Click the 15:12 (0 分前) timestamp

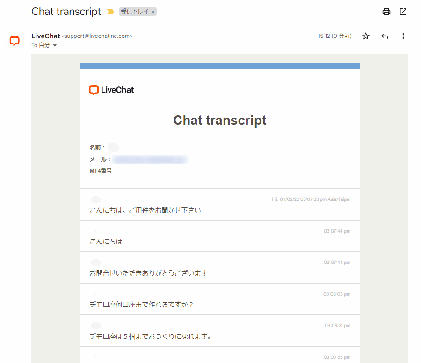tap(334, 36)
